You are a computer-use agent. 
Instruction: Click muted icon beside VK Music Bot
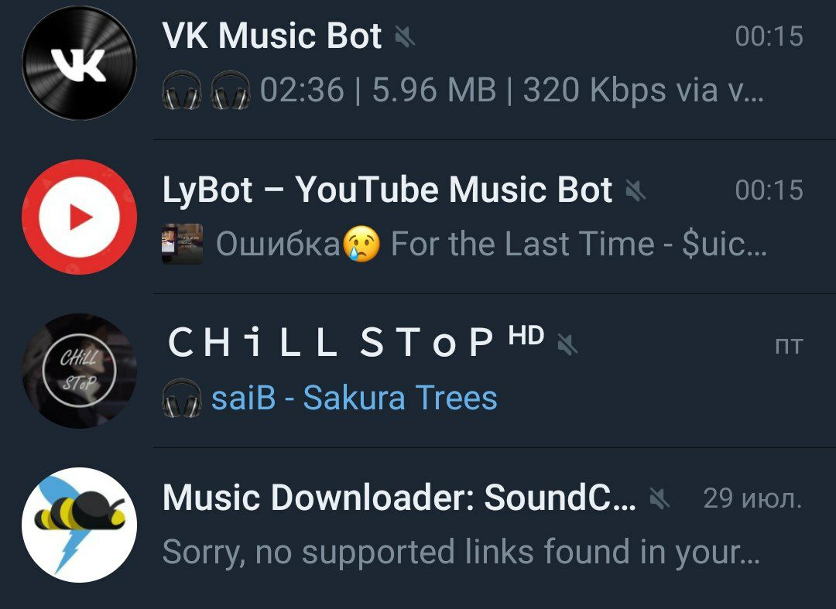[x=405, y=37]
